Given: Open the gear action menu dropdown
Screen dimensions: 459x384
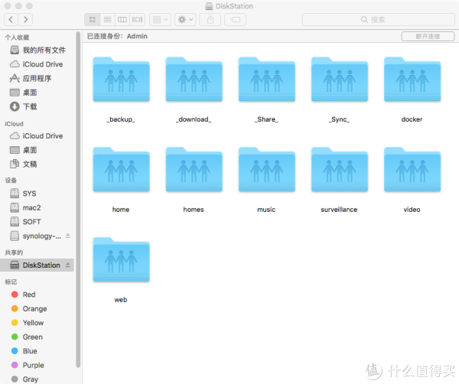Looking at the screenshot, I should coord(185,19).
